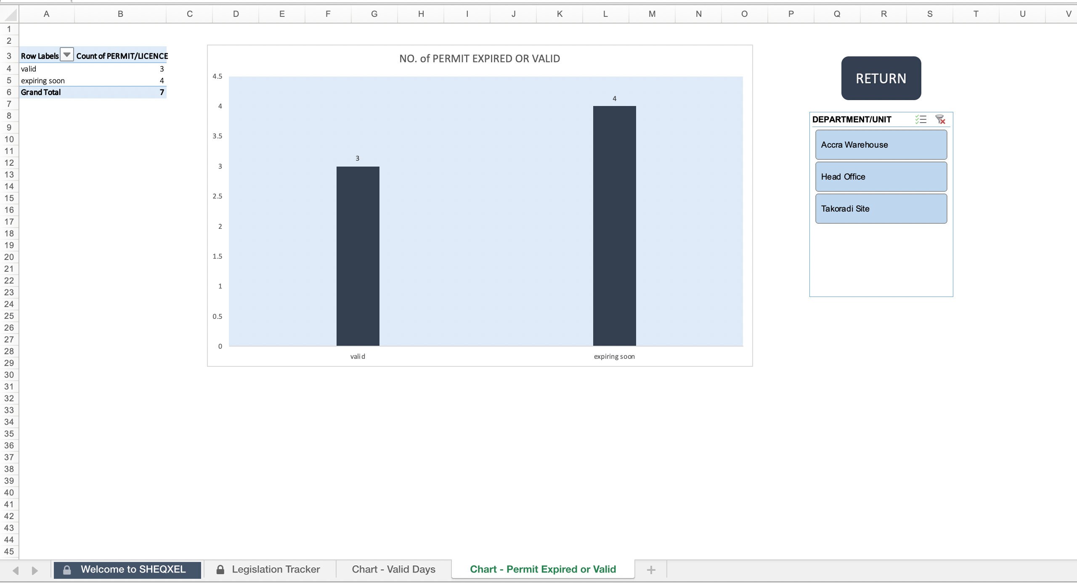Click the RETURN button
Image resolution: width=1077 pixels, height=583 pixels.
[x=881, y=78]
